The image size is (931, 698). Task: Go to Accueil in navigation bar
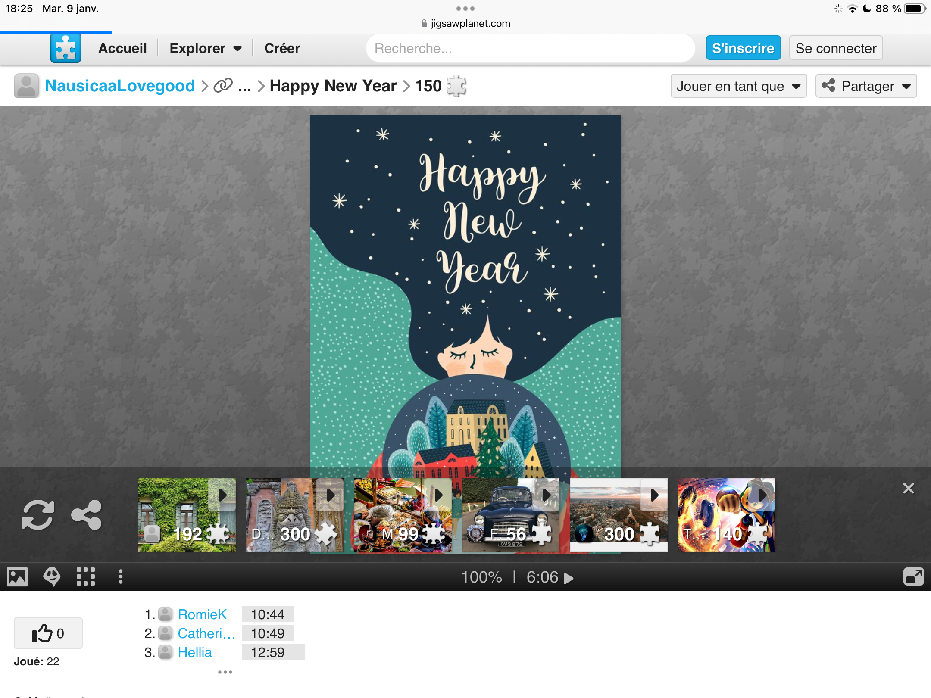pyautogui.click(x=122, y=48)
